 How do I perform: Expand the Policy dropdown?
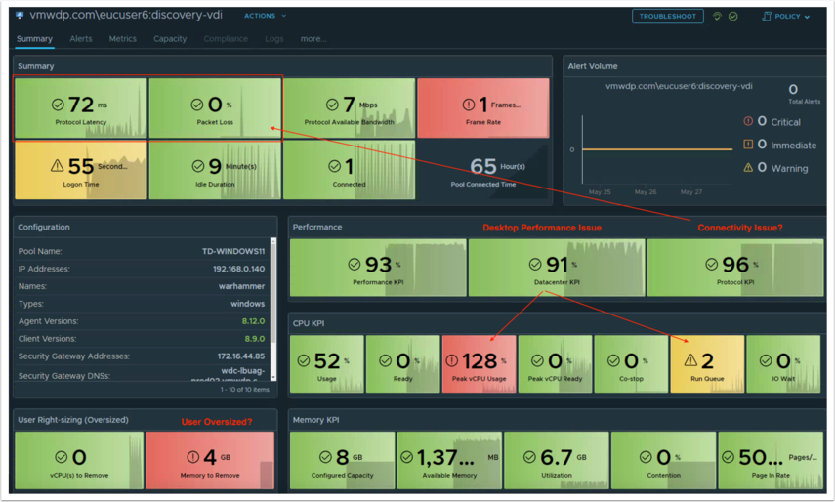tap(786, 17)
